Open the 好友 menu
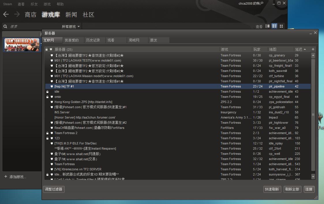 pos(34,4)
